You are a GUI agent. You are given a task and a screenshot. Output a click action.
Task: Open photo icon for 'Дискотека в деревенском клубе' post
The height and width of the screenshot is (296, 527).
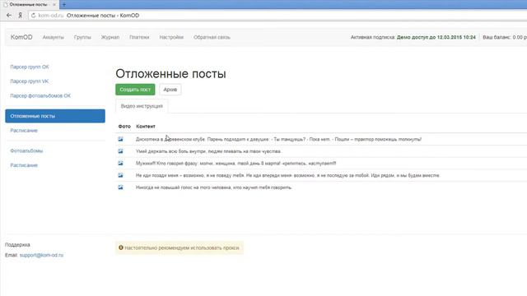click(120, 139)
